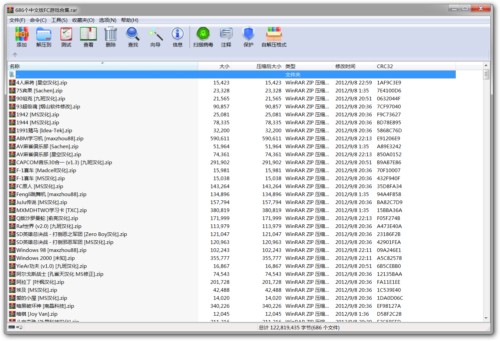Viewport: 500px width, 341px height.
Task: Click the Test (测试) toolbar icon
Action: [x=66, y=34]
